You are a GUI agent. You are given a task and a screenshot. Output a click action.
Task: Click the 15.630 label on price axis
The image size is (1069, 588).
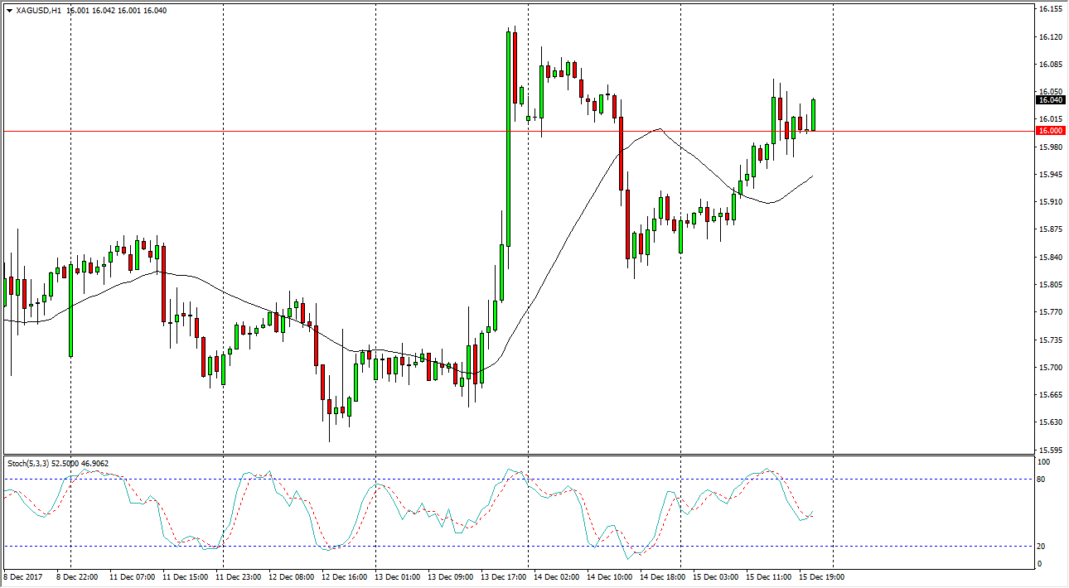[1050, 422]
